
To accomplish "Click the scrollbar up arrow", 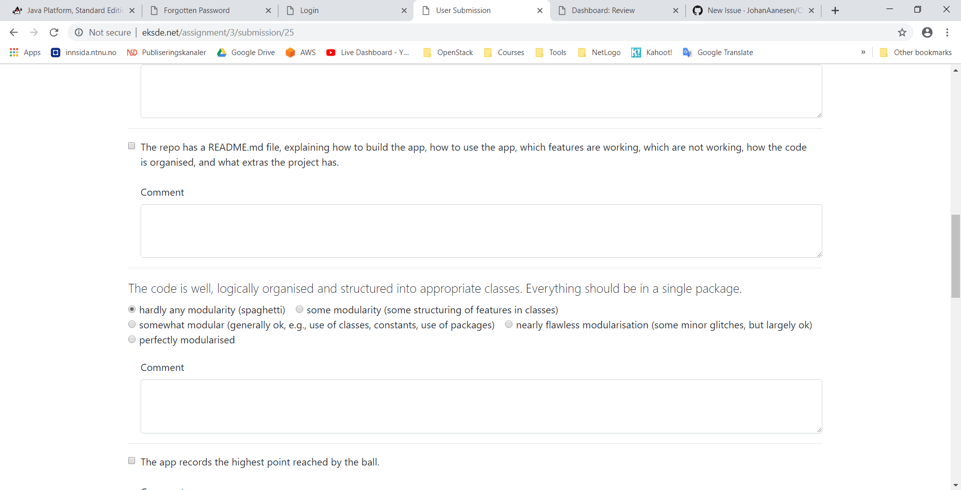I will pyautogui.click(x=955, y=70).
